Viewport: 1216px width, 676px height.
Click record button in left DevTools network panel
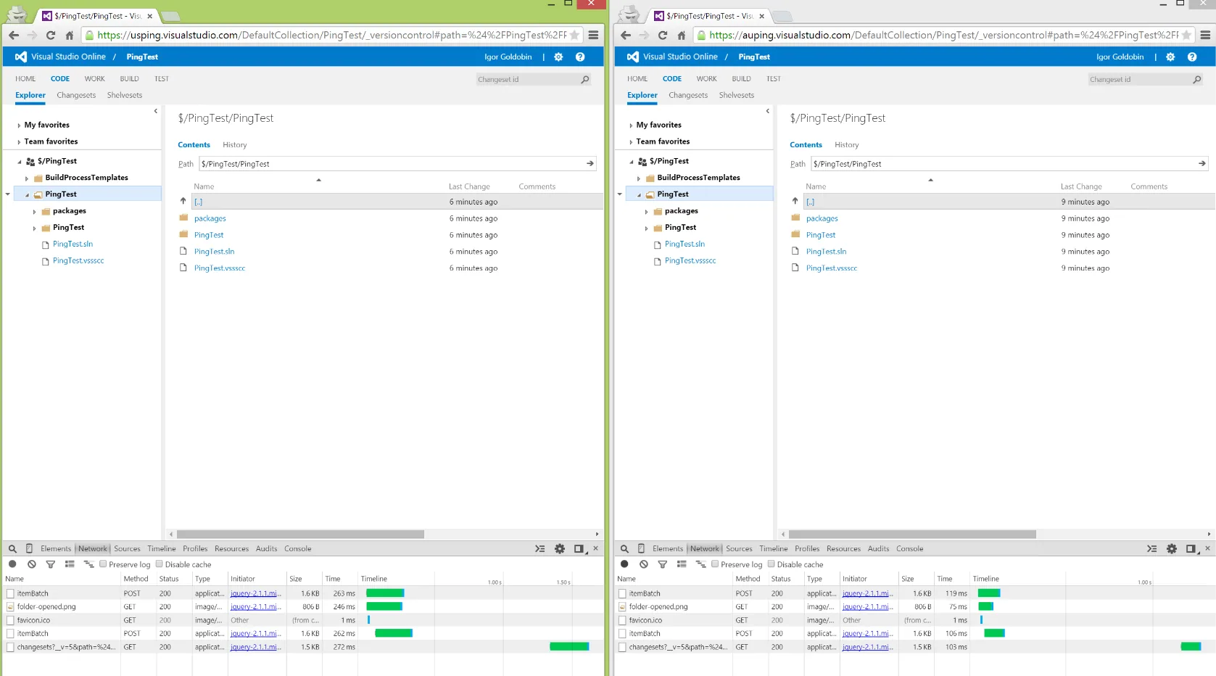[12, 564]
